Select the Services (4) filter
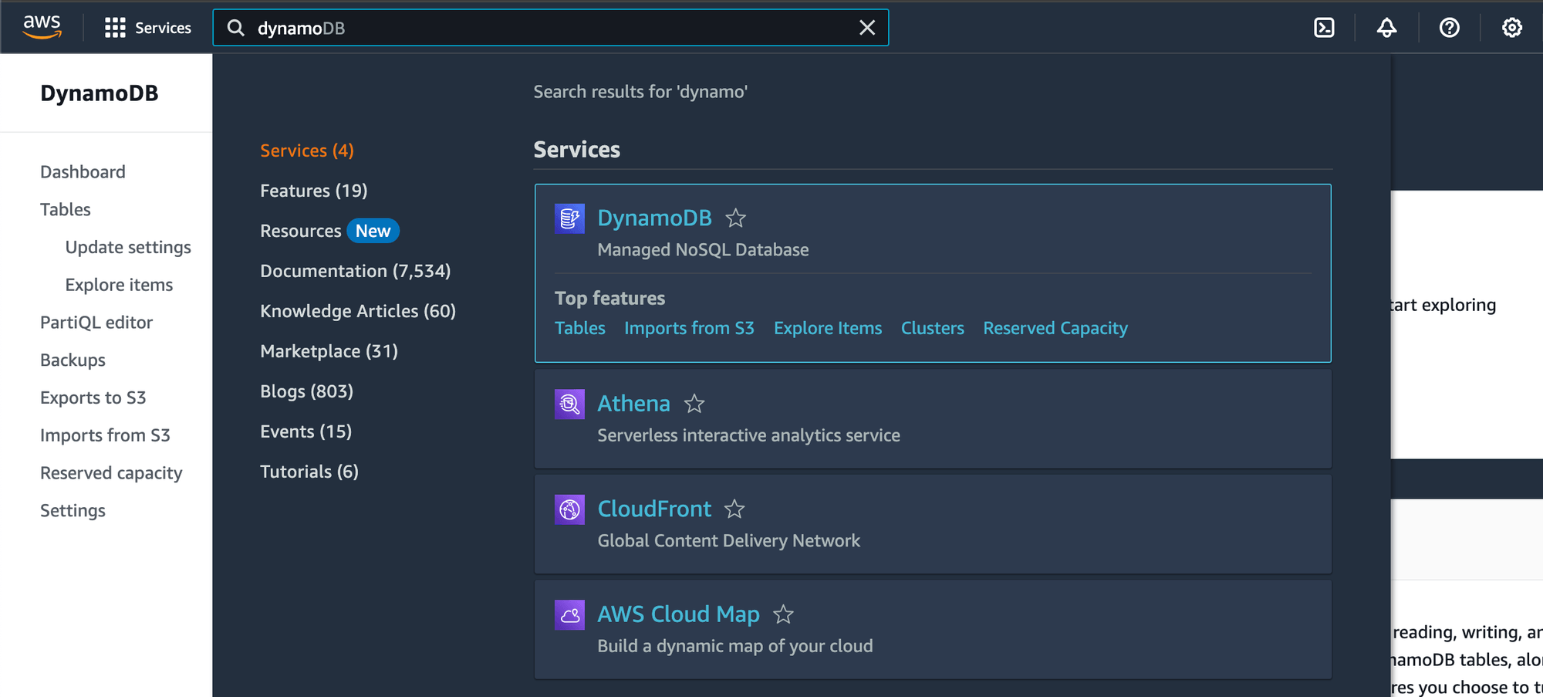This screenshot has width=1543, height=697. tap(307, 151)
